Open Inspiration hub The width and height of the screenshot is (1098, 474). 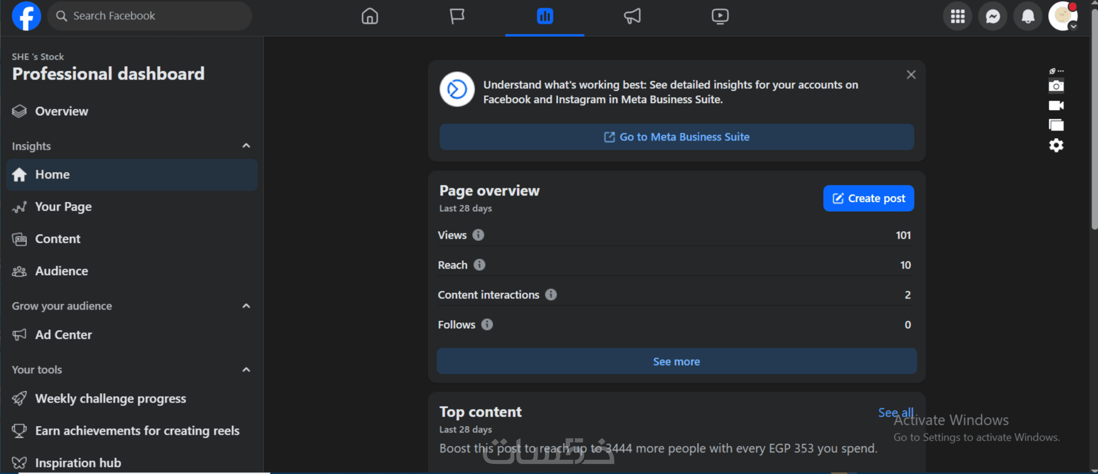(x=132, y=462)
